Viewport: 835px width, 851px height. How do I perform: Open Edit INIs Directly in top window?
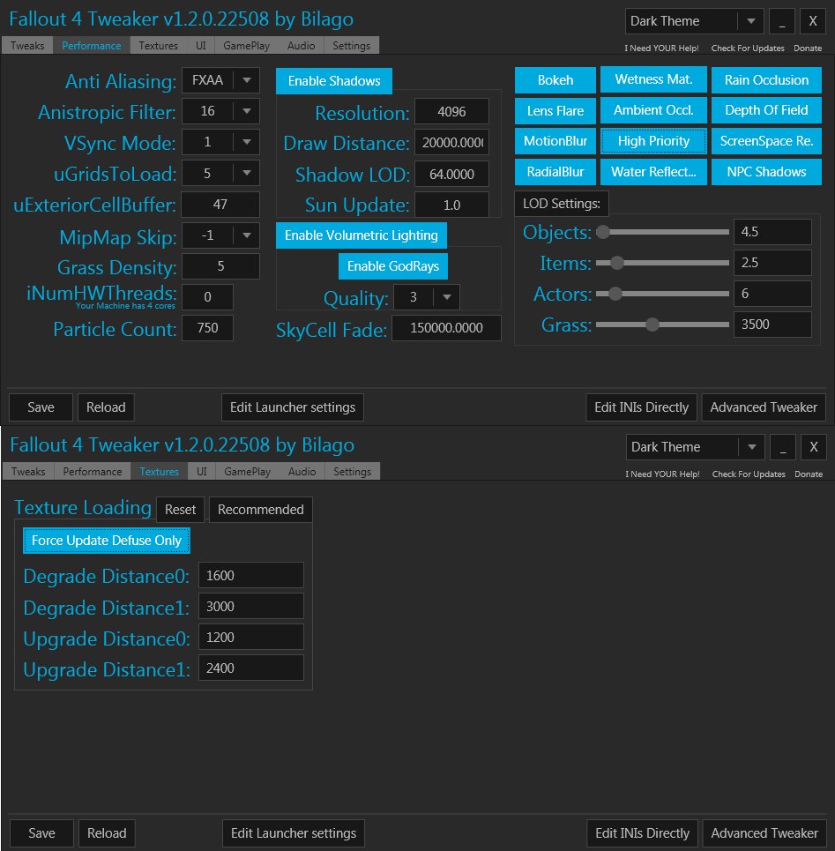[641, 407]
